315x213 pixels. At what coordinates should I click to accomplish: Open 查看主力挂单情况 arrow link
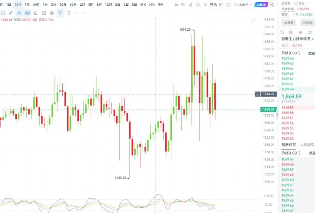click(298, 39)
